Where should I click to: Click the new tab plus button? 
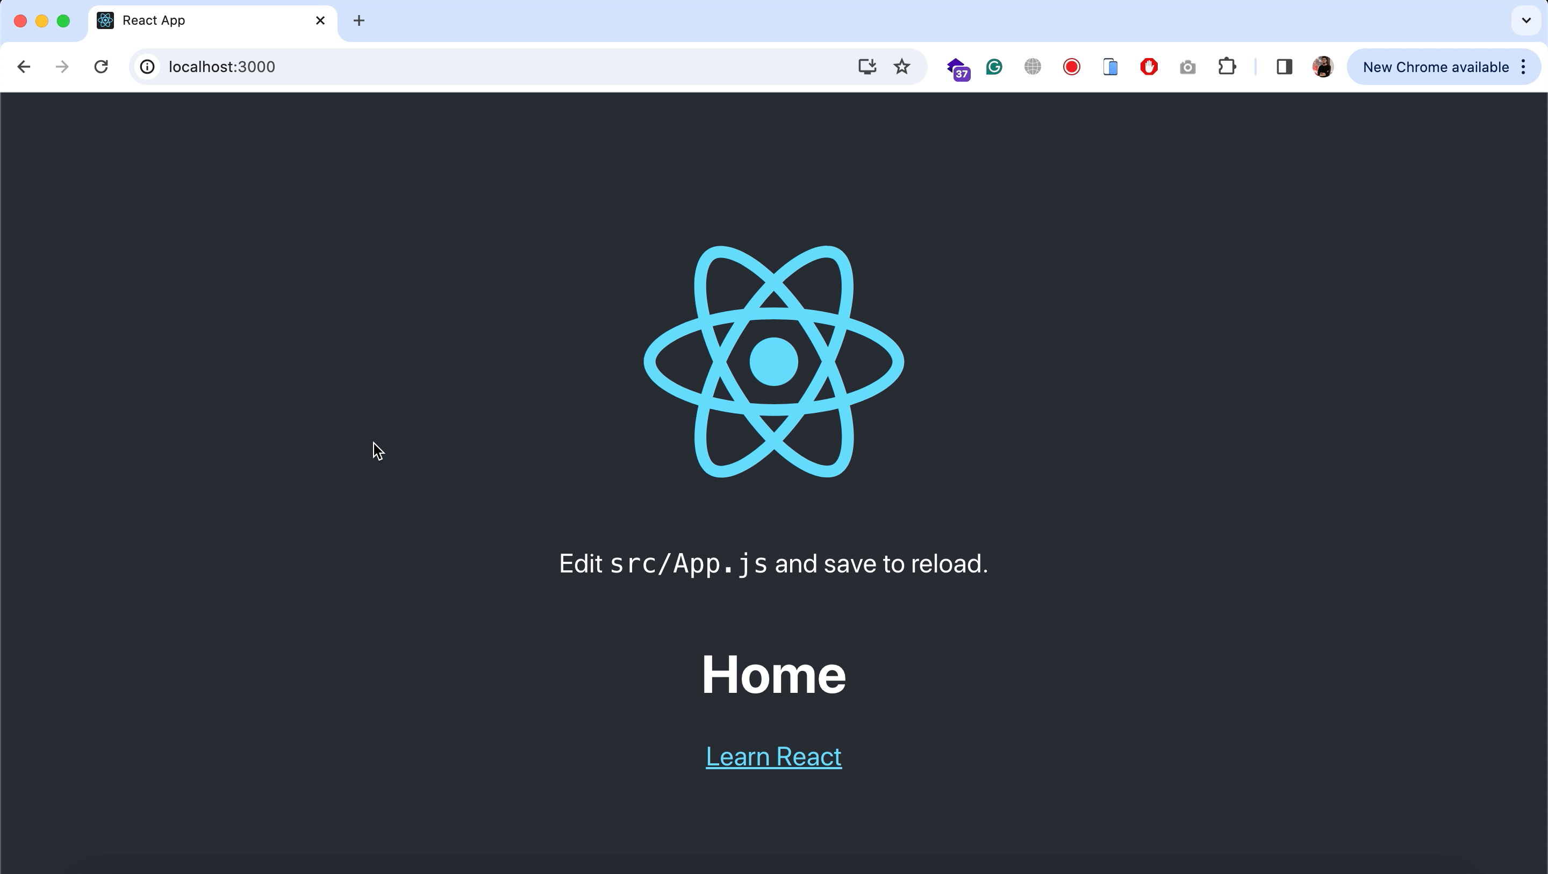pyautogui.click(x=357, y=20)
